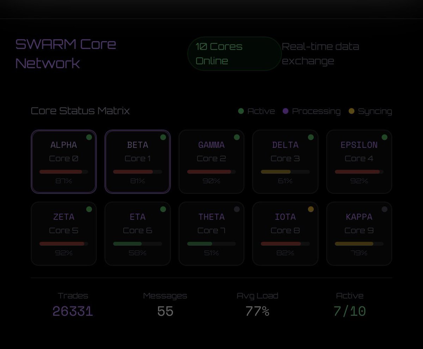
Task: Open the DELTA Core 3 card
Action: click(286, 162)
